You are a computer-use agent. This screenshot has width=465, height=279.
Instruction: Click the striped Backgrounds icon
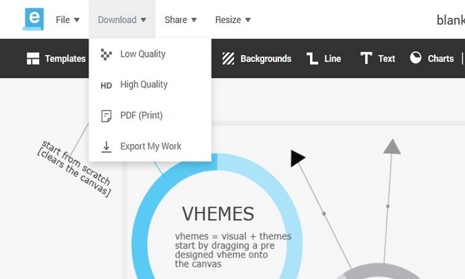(228, 58)
